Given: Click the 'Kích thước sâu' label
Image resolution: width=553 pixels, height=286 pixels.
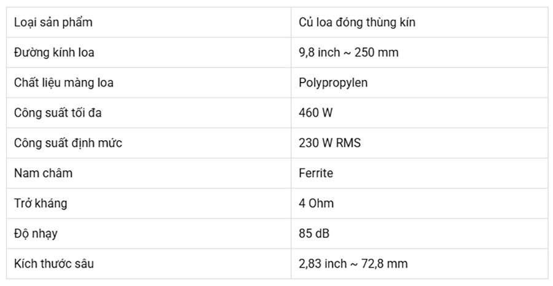Looking at the screenshot, I should pyautogui.click(x=54, y=264).
